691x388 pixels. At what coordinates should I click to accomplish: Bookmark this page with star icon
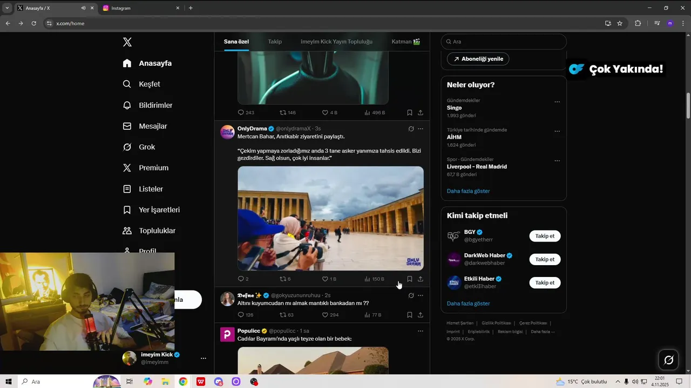[620, 23]
